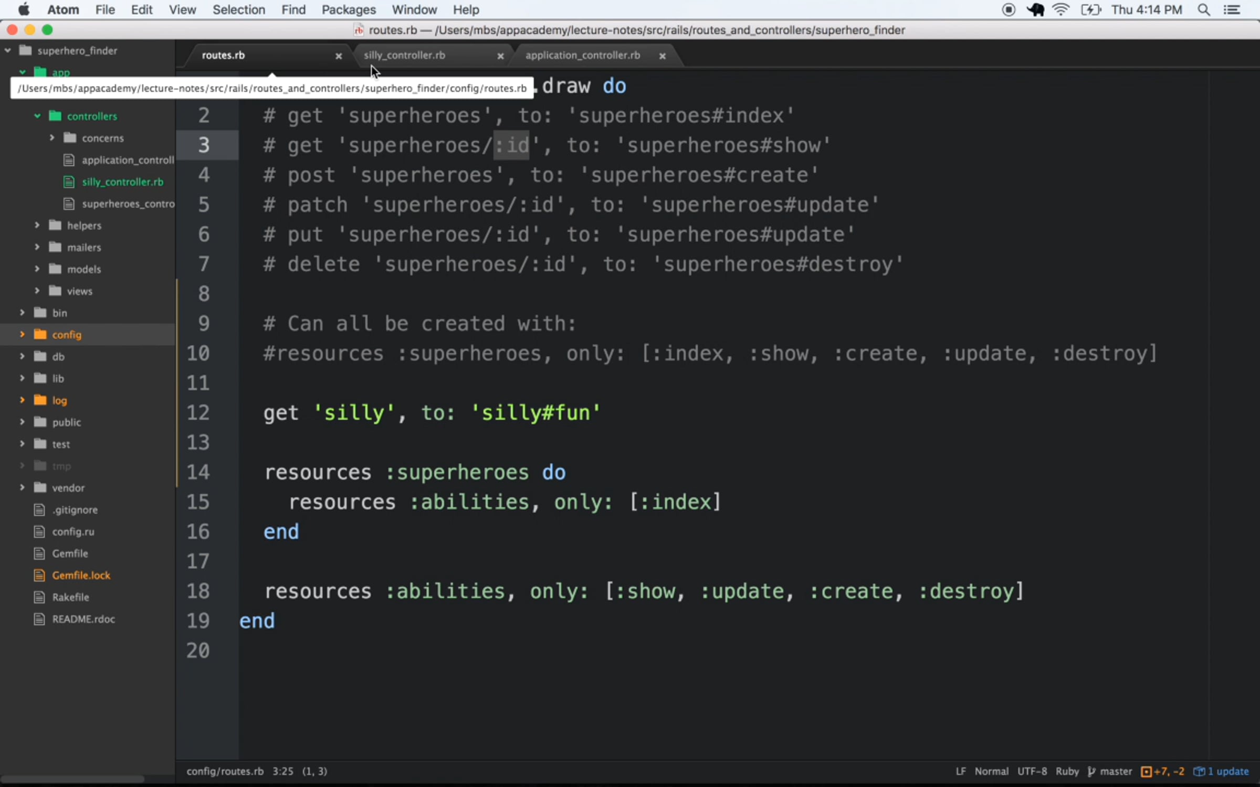The image size is (1260, 787).
Task: Click config/routes.rb path in status bar
Action: coord(225,771)
